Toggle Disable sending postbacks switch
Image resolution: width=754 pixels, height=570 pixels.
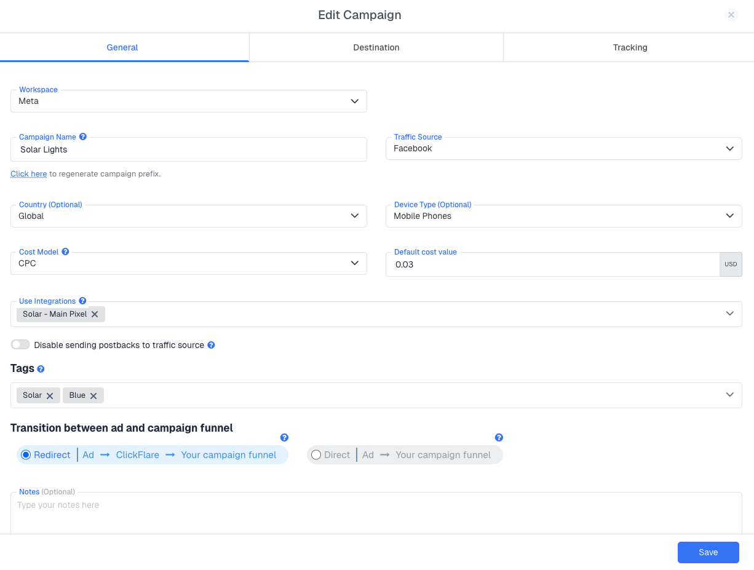[x=20, y=345]
